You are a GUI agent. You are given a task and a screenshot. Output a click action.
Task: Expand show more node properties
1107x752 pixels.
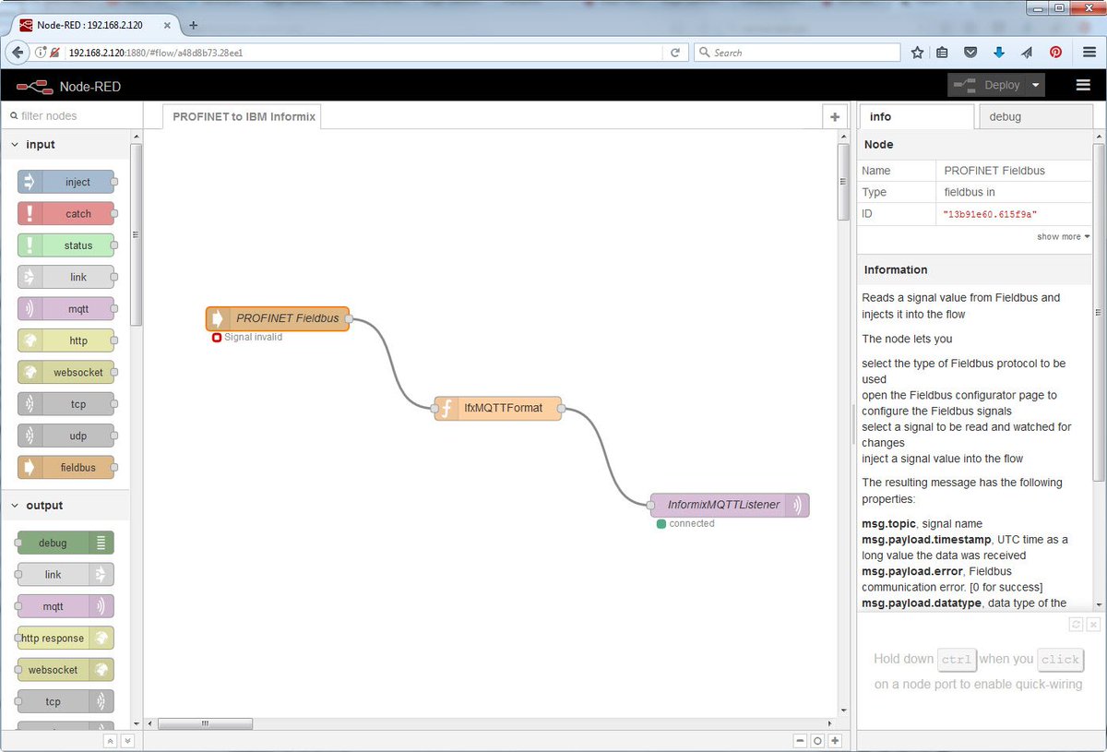[x=1063, y=237]
